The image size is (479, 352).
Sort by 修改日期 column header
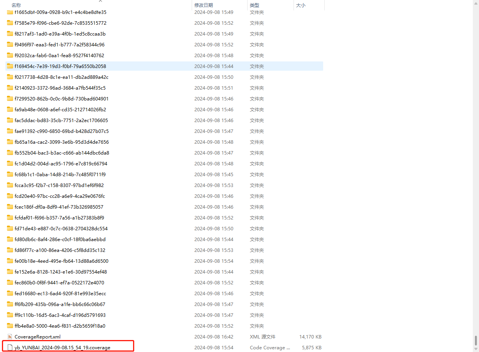click(x=204, y=5)
